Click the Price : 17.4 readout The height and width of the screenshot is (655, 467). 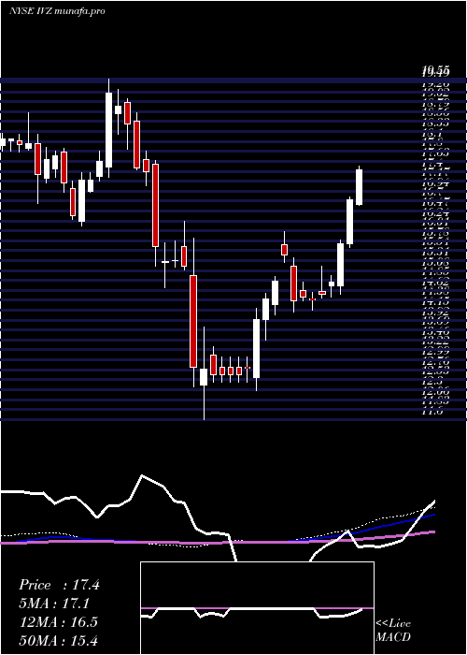59,585
